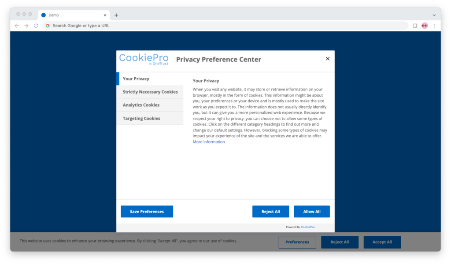Close the Privacy Preference Center dialog
Image resolution: width=451 pixels, height=264 pixels.
[x=328, y=58]
